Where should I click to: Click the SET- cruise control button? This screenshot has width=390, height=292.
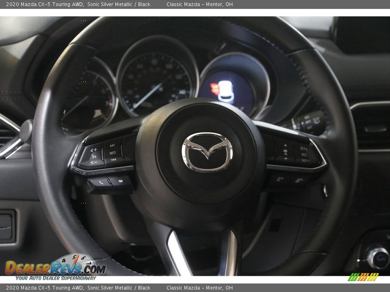coord(305,161)
